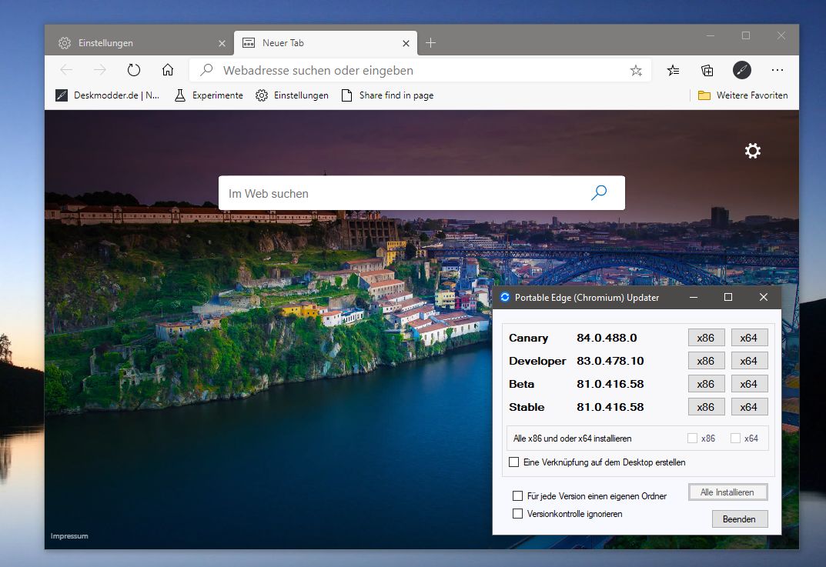
Task: Reload the current page
Action: 134,70
